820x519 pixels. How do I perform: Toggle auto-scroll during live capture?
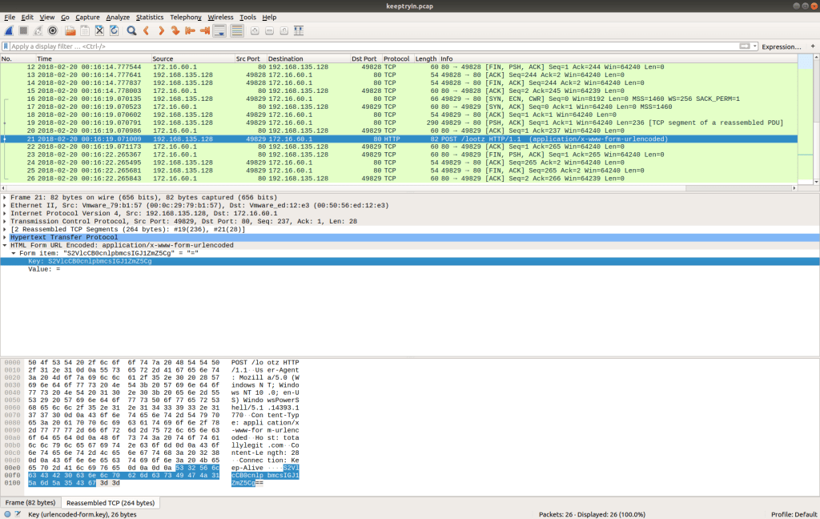220,30
